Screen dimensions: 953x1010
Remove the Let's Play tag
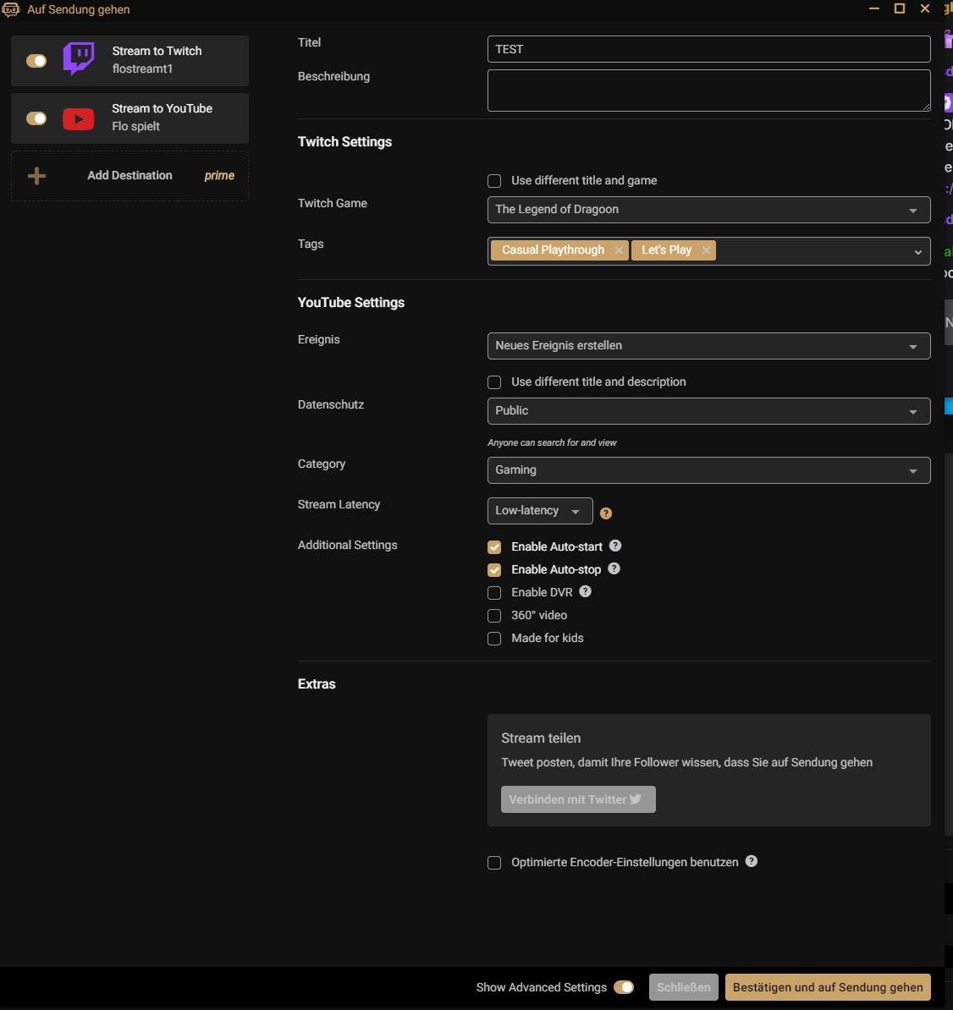[706, 250]
